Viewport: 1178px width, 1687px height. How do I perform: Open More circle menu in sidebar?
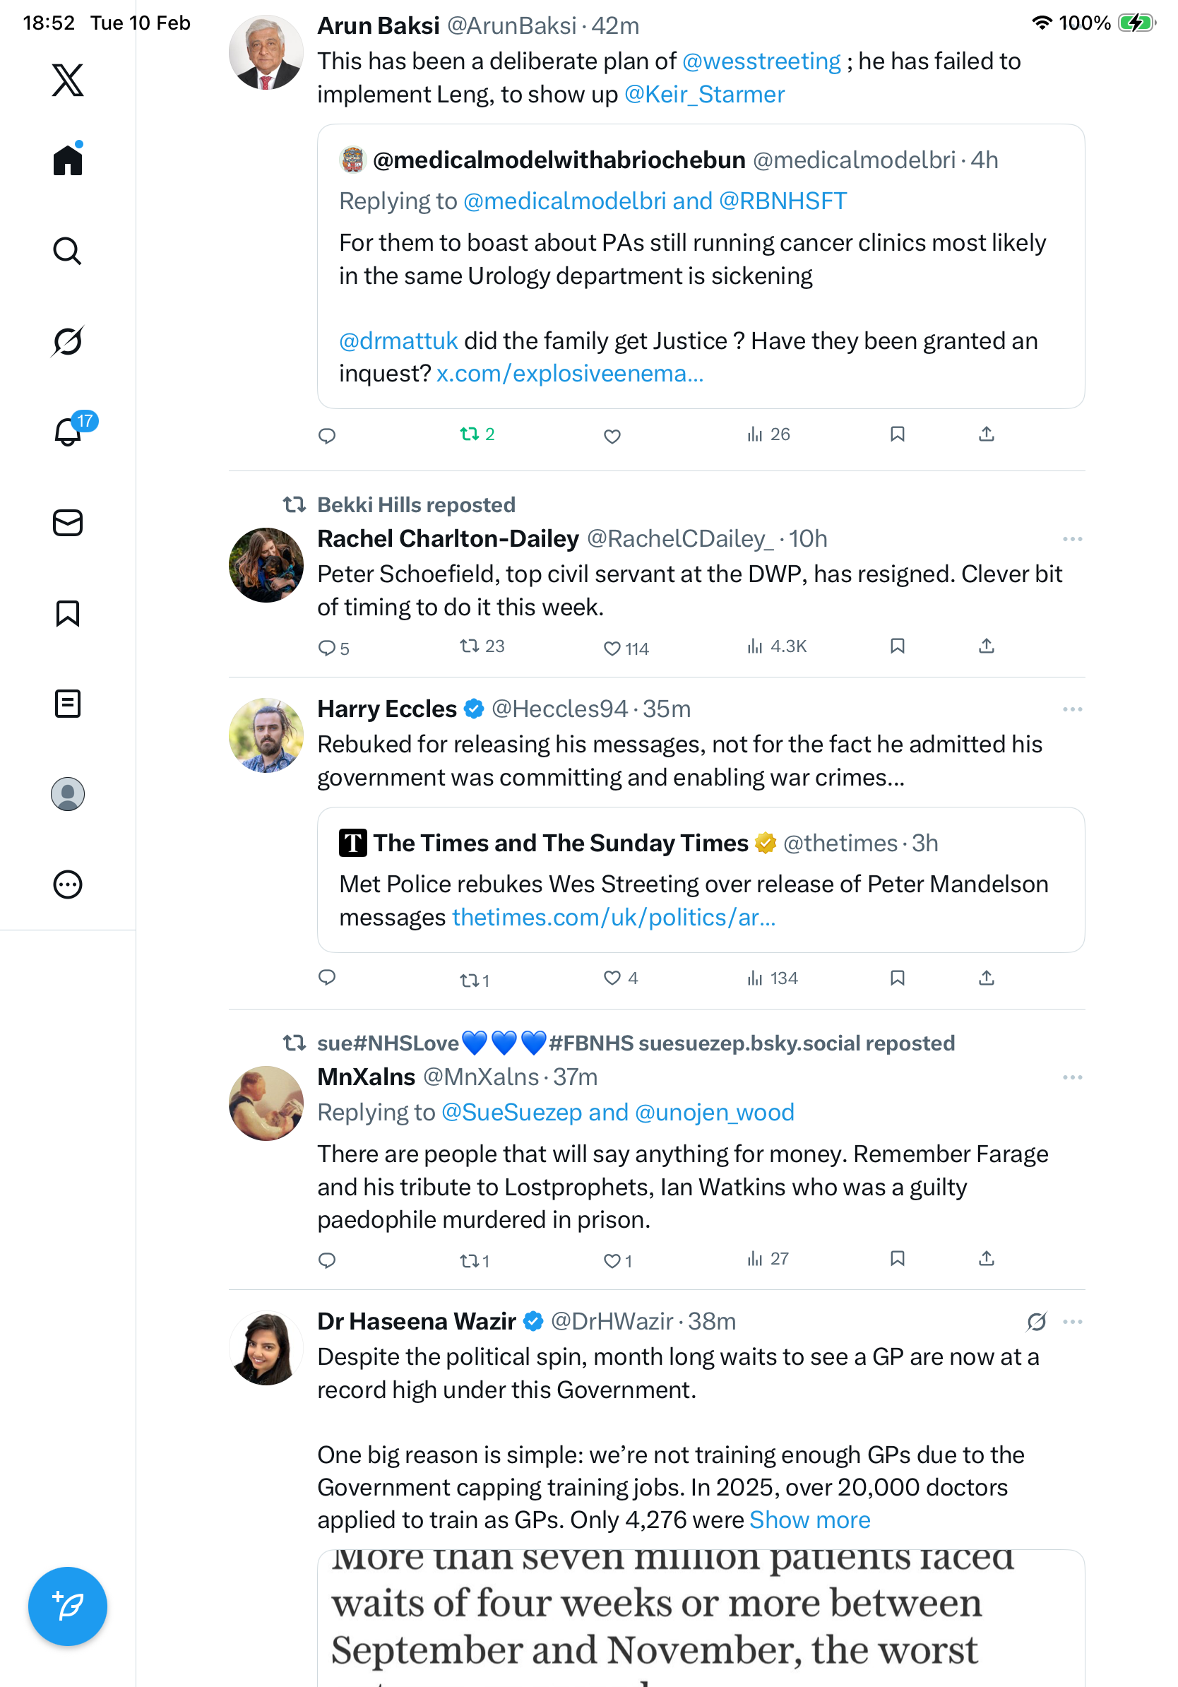(x=68, y=884)
